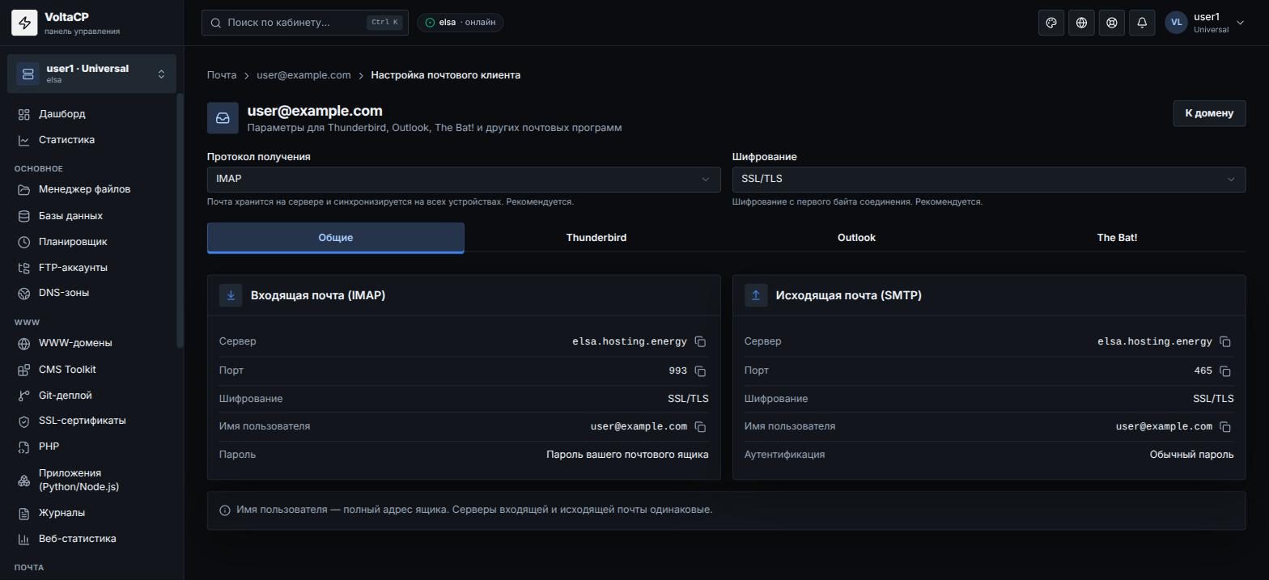The height and width of the screenshot is (580, 1269).
Task: Click the Git-деплой branch icon
Action: tap(24, 396)
